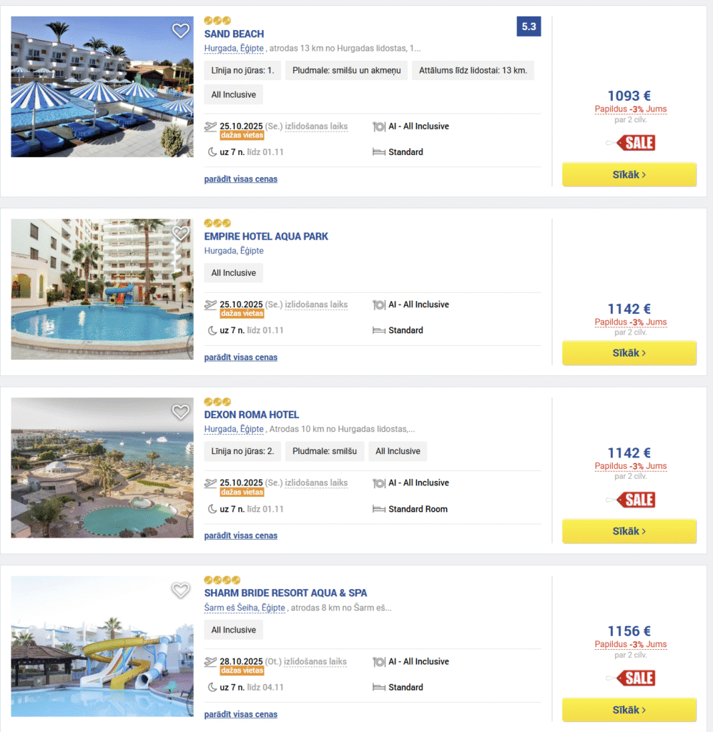
Task: Show all prices for Empire Hotel Aqua Park
Action: tap(240, 357)
